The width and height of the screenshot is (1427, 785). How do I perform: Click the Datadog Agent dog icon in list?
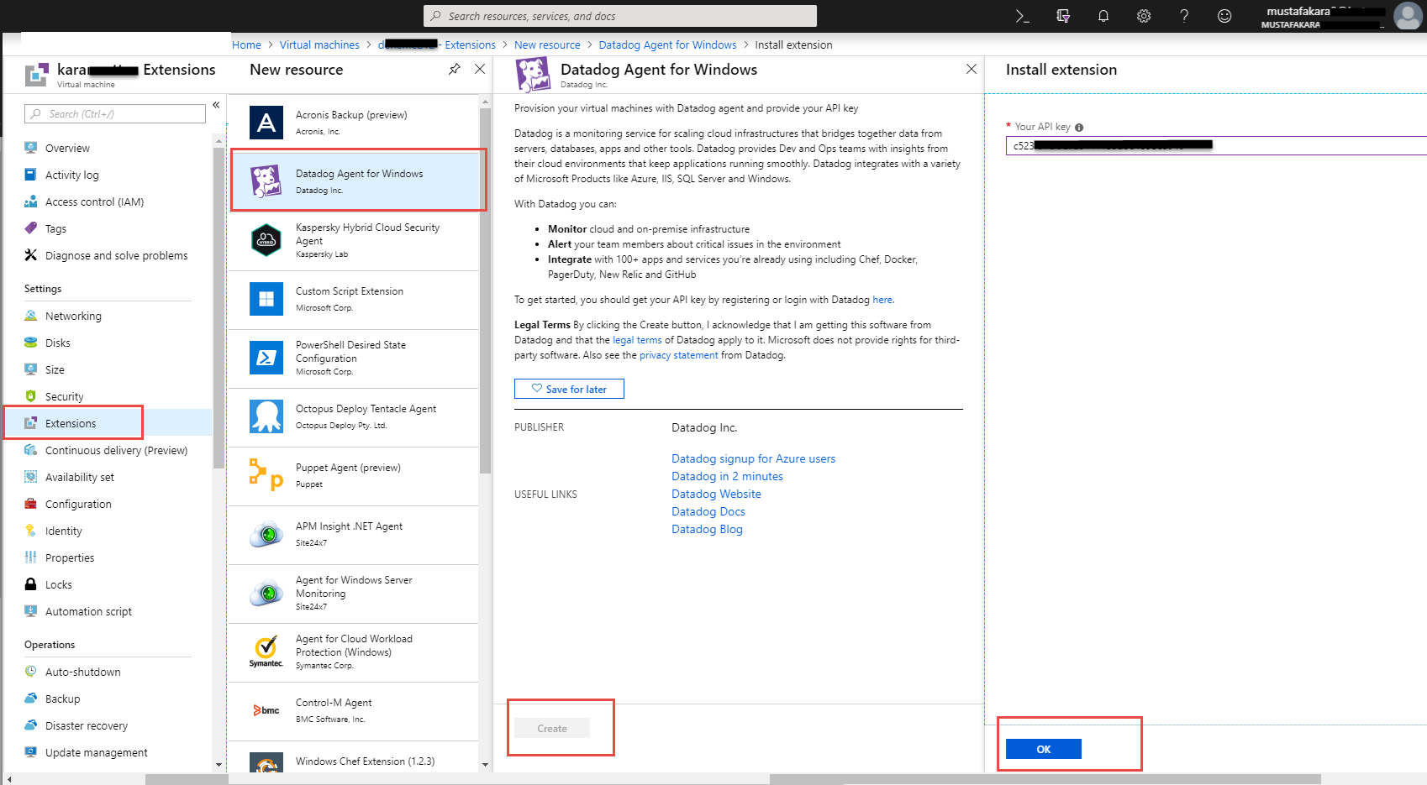[x=266, y=181]
